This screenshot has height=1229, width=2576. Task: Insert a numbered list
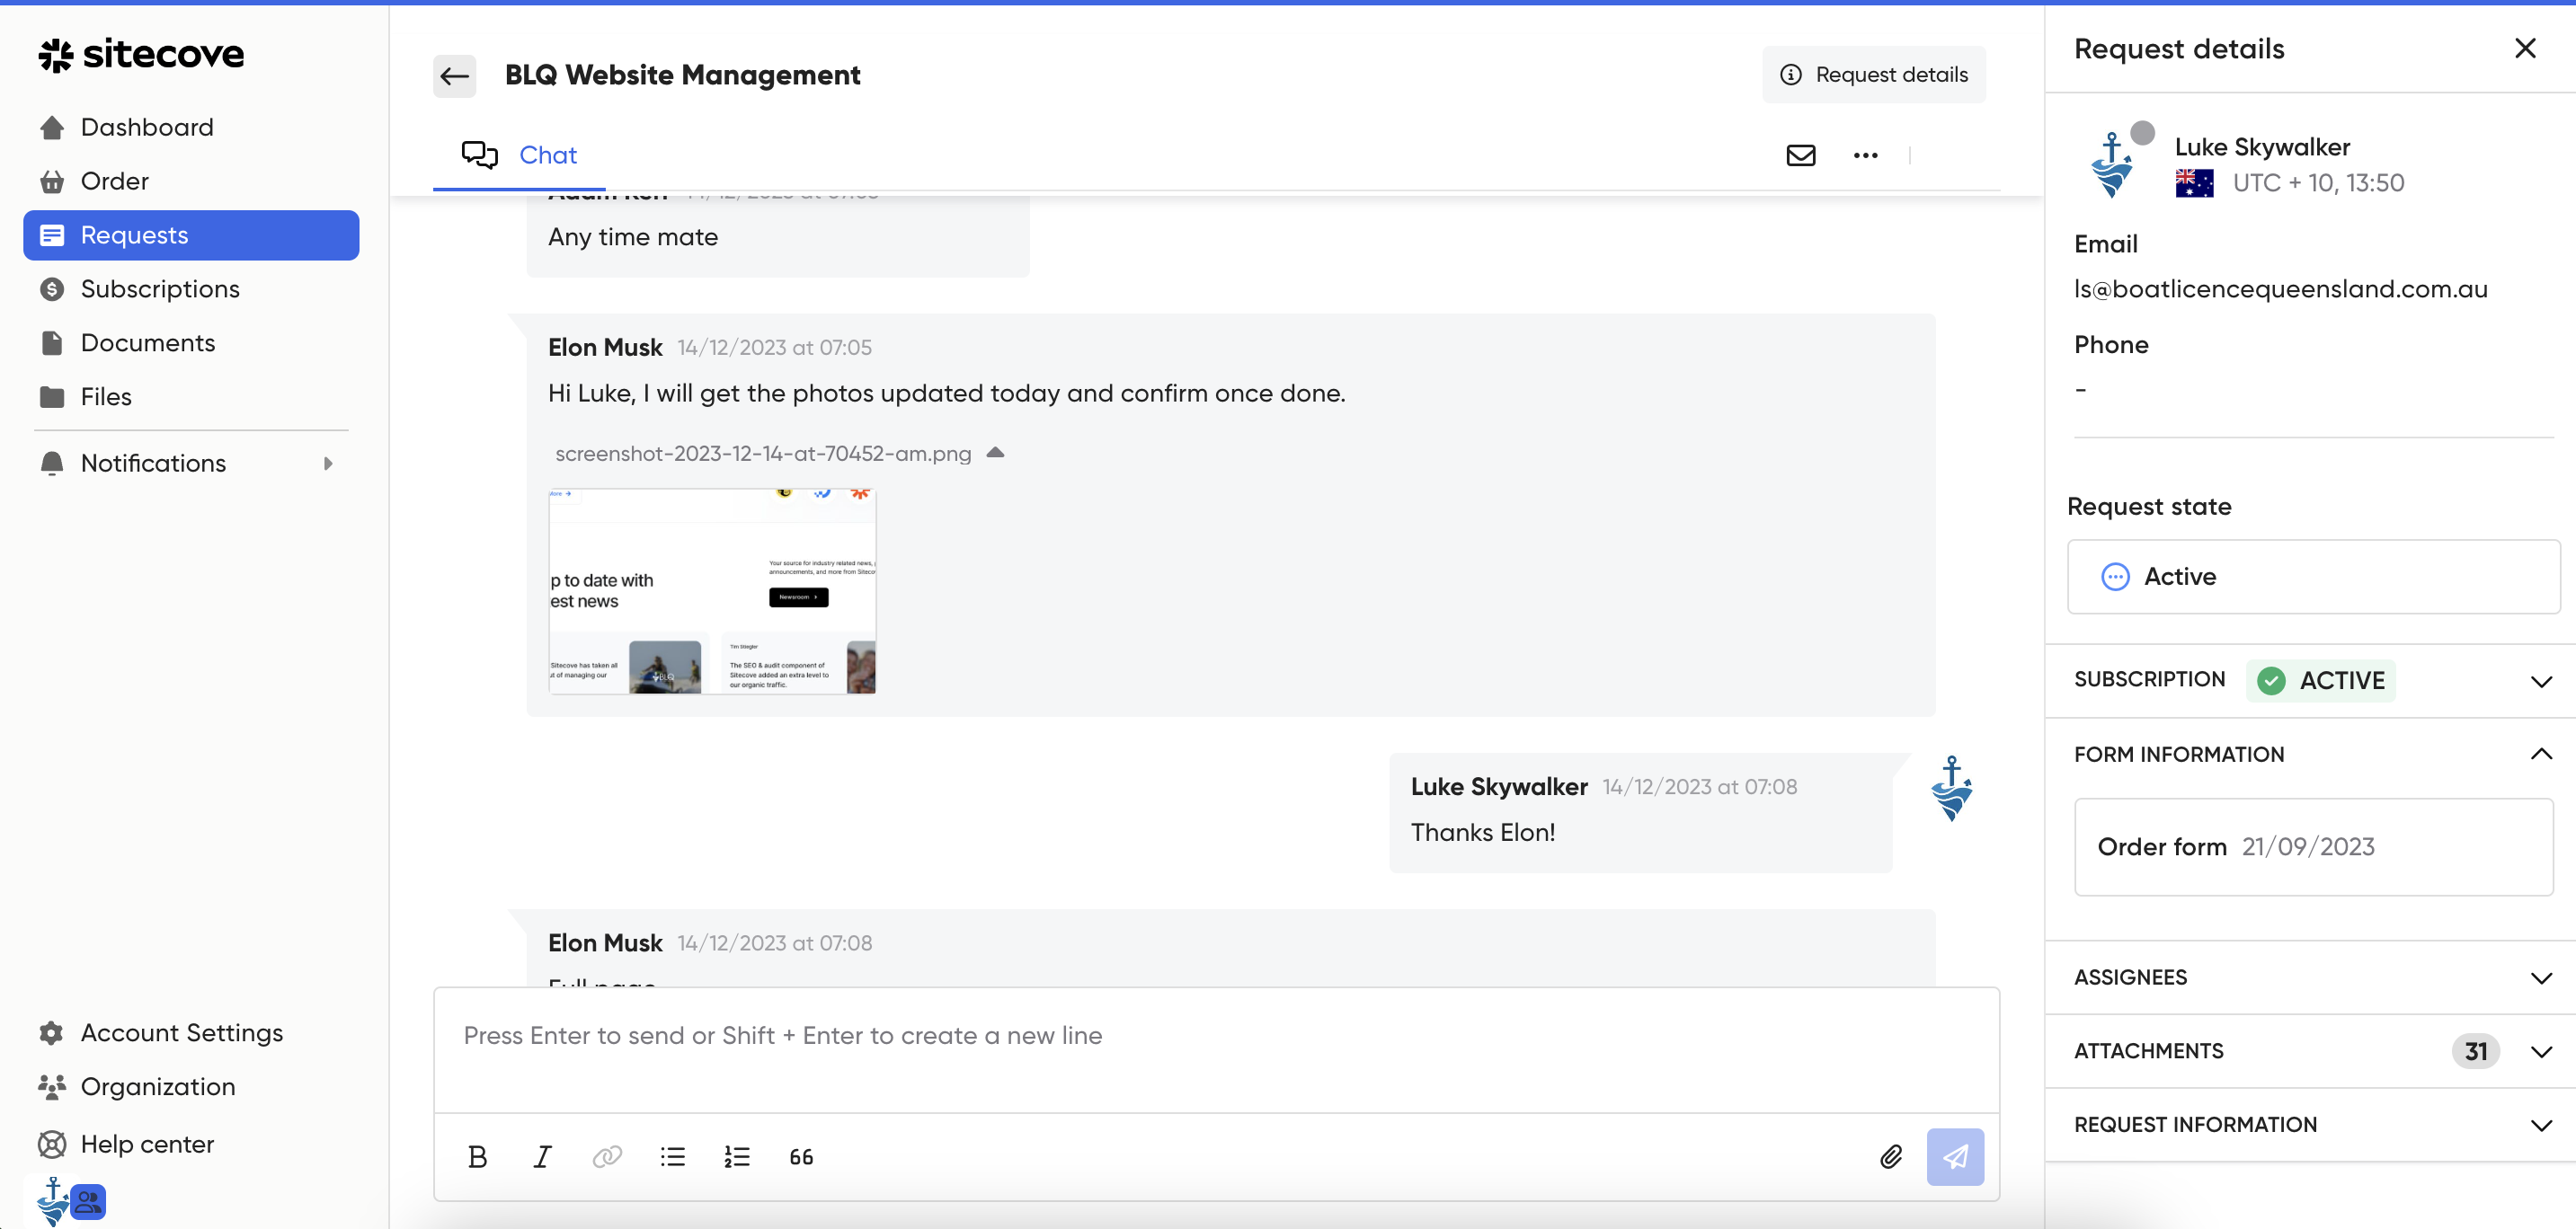click(x=737, y=1156)
